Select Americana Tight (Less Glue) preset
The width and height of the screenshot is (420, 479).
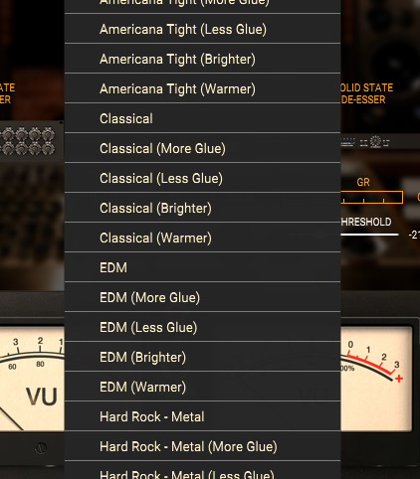(x=202, y=29)
